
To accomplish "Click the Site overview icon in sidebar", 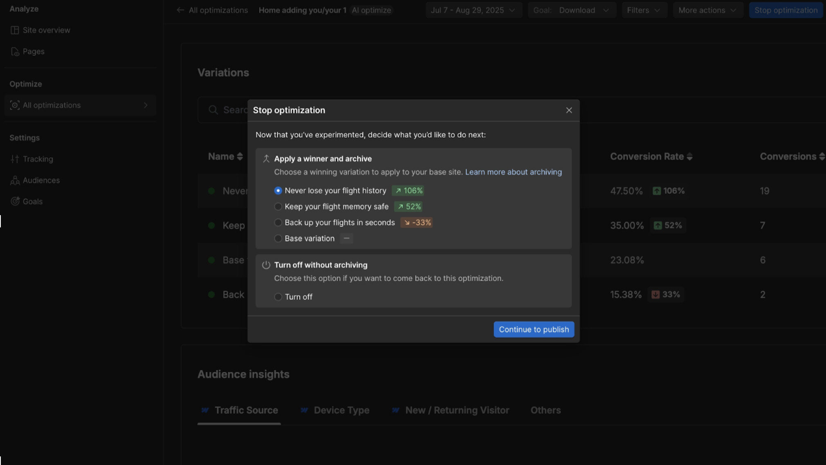I will pyautogui.click(x=15, y=30).
